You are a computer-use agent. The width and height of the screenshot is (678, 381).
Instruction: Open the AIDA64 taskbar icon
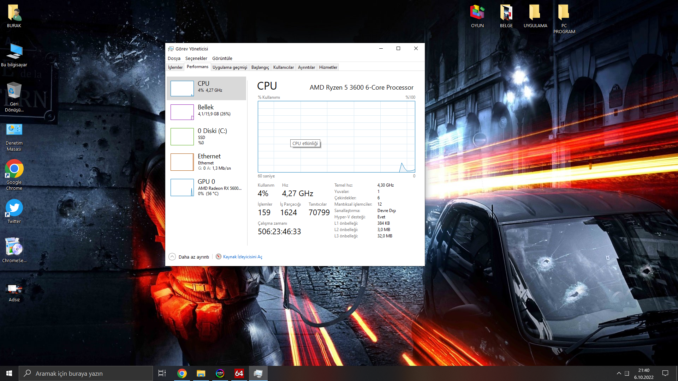(x=239, y=373)
